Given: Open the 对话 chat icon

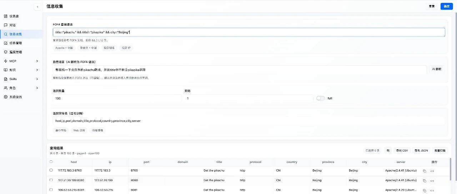Looking at the screenshot, I should click(5, 25).
